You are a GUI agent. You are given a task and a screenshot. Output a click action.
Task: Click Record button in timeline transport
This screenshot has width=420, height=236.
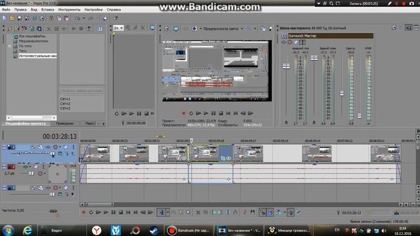83,212
